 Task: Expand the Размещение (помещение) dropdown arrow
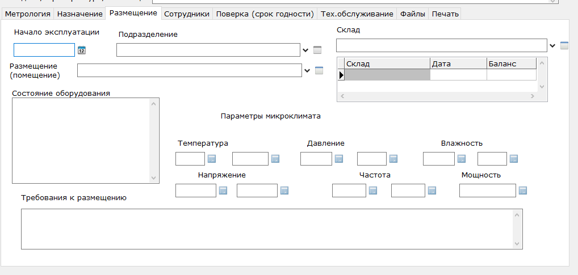coord(307,70)
